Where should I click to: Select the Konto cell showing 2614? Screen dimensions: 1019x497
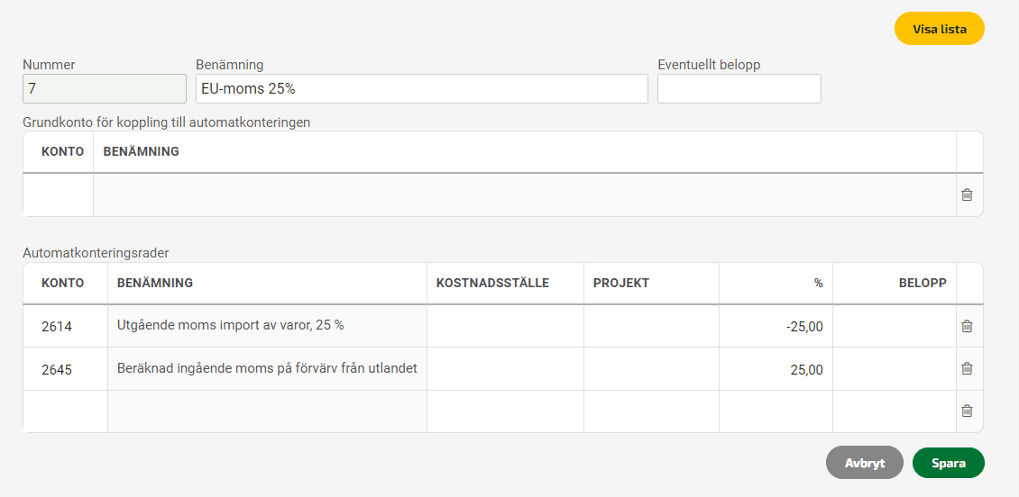click(66, 326)
